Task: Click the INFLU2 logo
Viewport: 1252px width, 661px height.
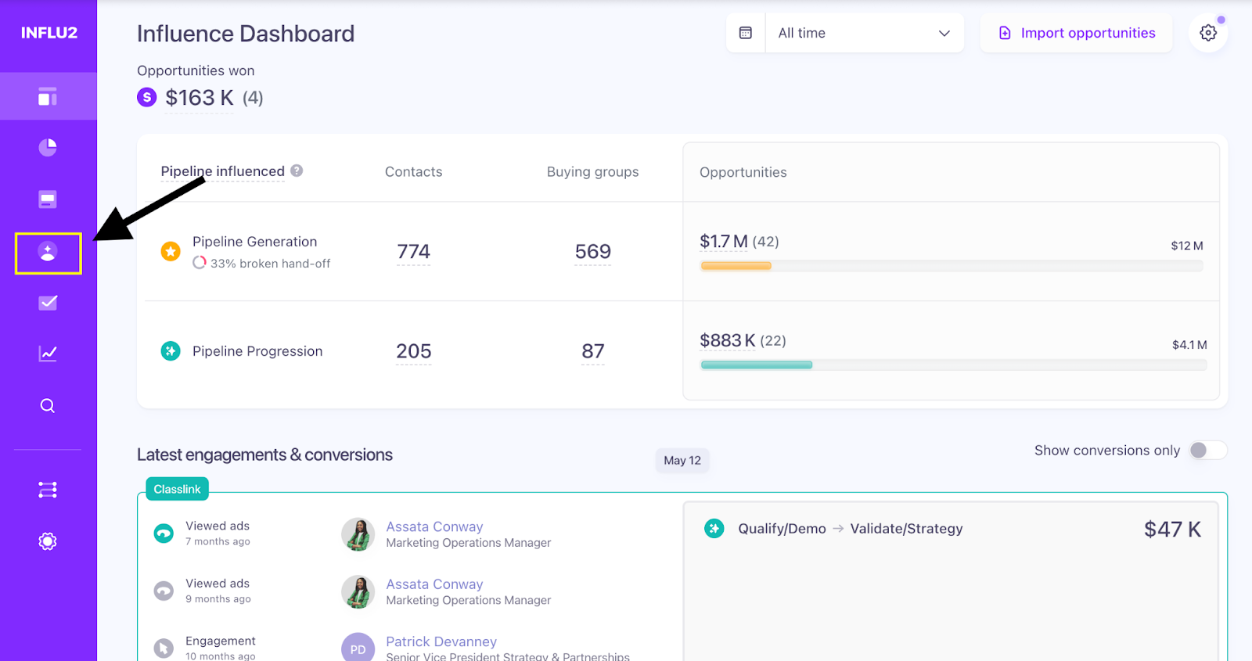Action: [x=49, y=33]
